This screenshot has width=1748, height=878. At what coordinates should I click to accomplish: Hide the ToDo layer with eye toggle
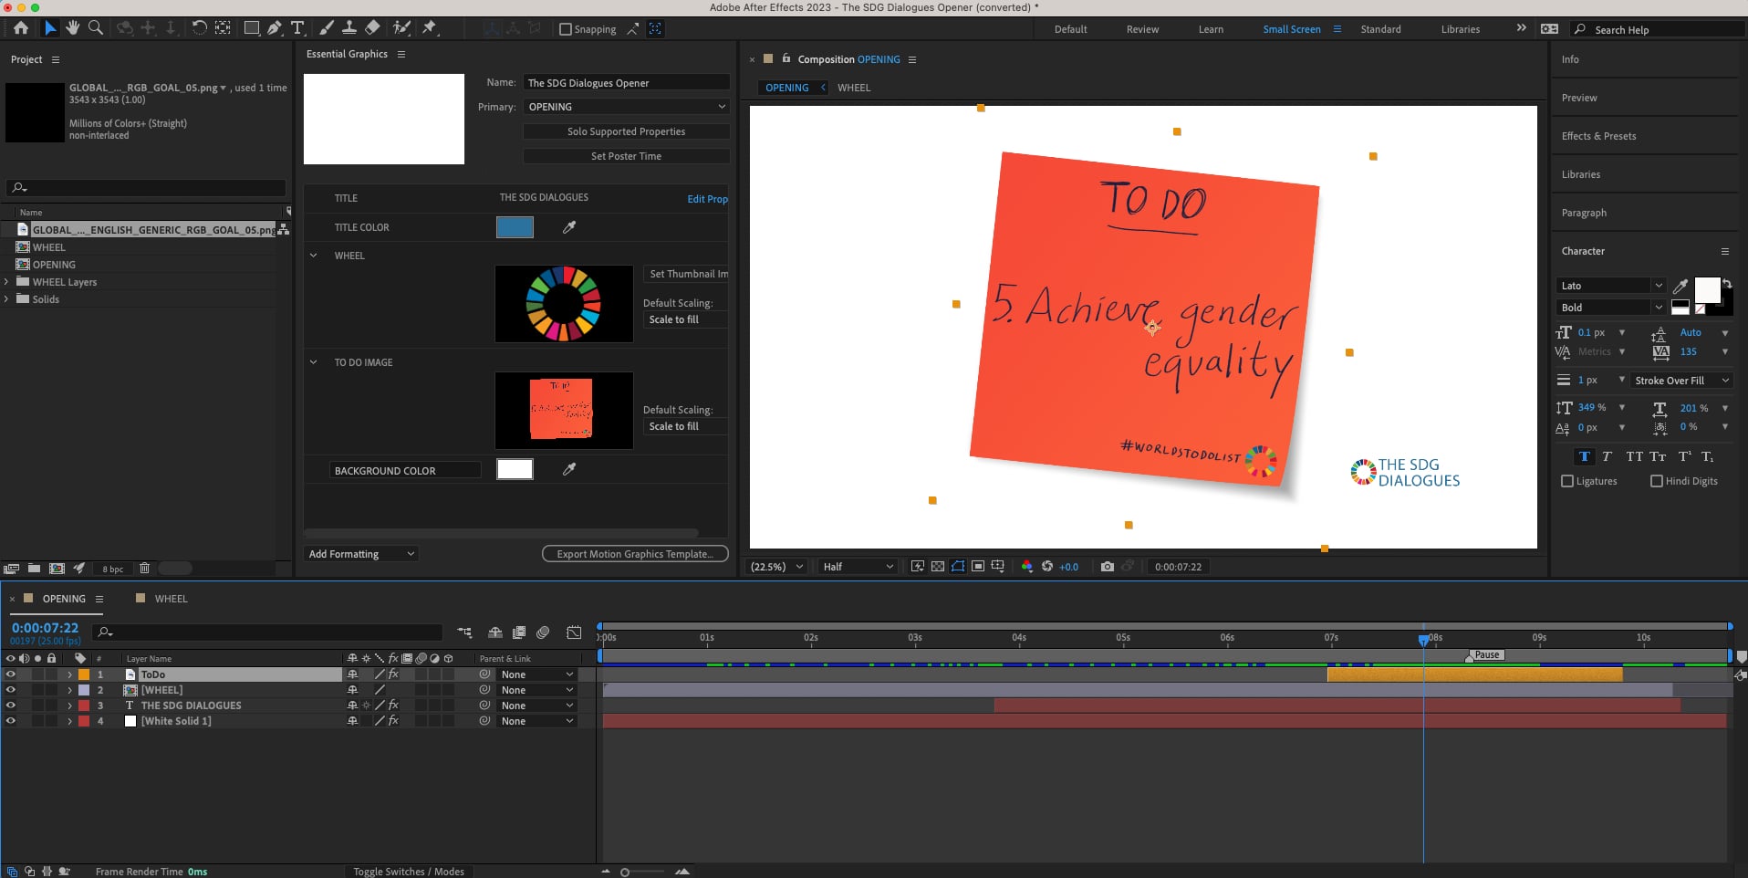coord(11,674)
